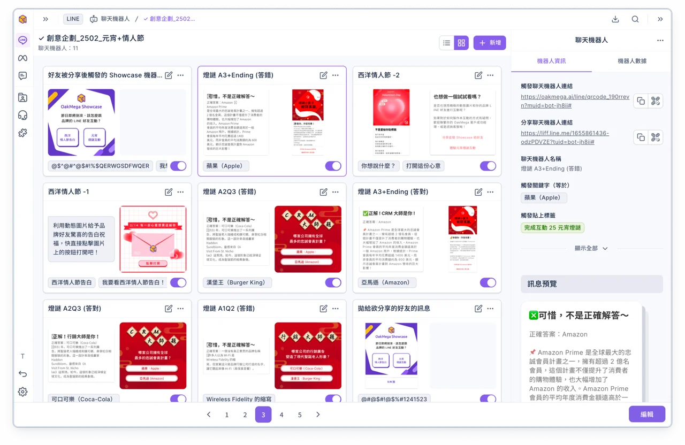Open the 西洋情人節 -1 envelope thumbnail
The image size is (685, 445).
tap(153, 239)
